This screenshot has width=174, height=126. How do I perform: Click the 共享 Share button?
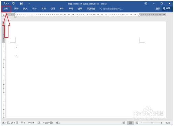point(166,9)
